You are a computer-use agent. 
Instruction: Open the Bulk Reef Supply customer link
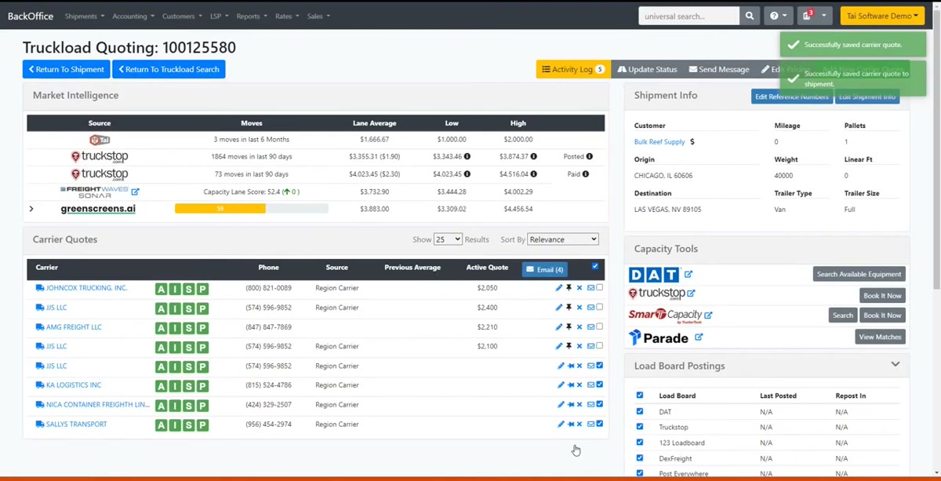(659, 142)
